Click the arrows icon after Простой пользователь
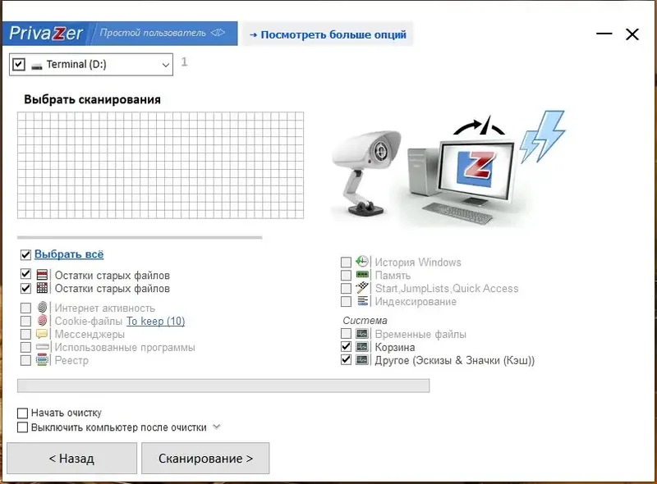Image resolution: width=657 pixels, height=484 pixels. [x=218, y=33]
